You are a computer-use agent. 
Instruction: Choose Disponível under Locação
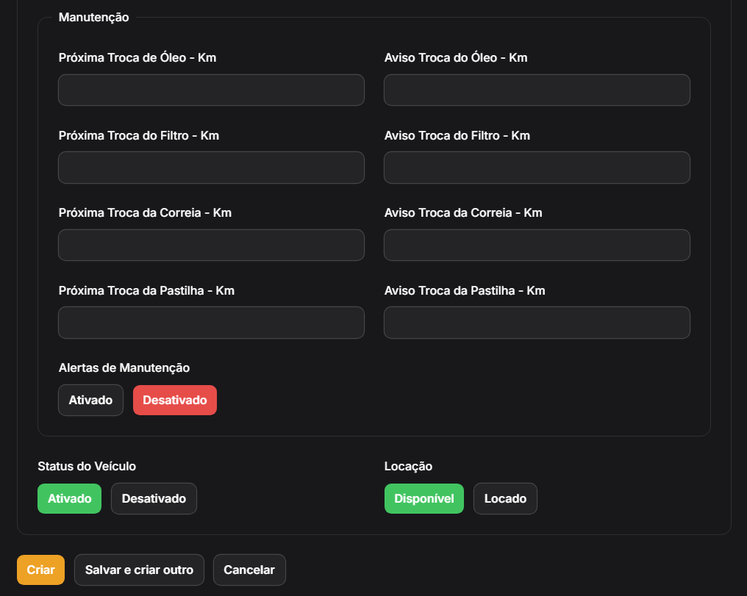tap(424, 499)
